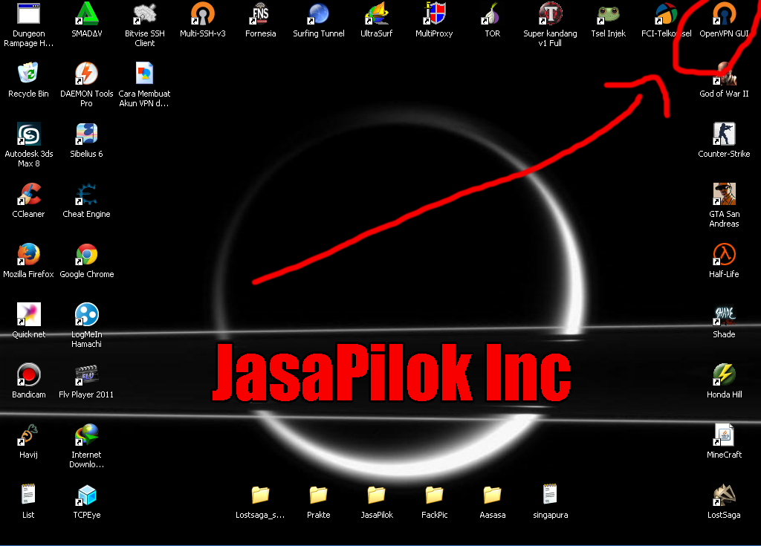Open the Aasasa folder
This screenshot has width=761, height=546.
point(492,495)
